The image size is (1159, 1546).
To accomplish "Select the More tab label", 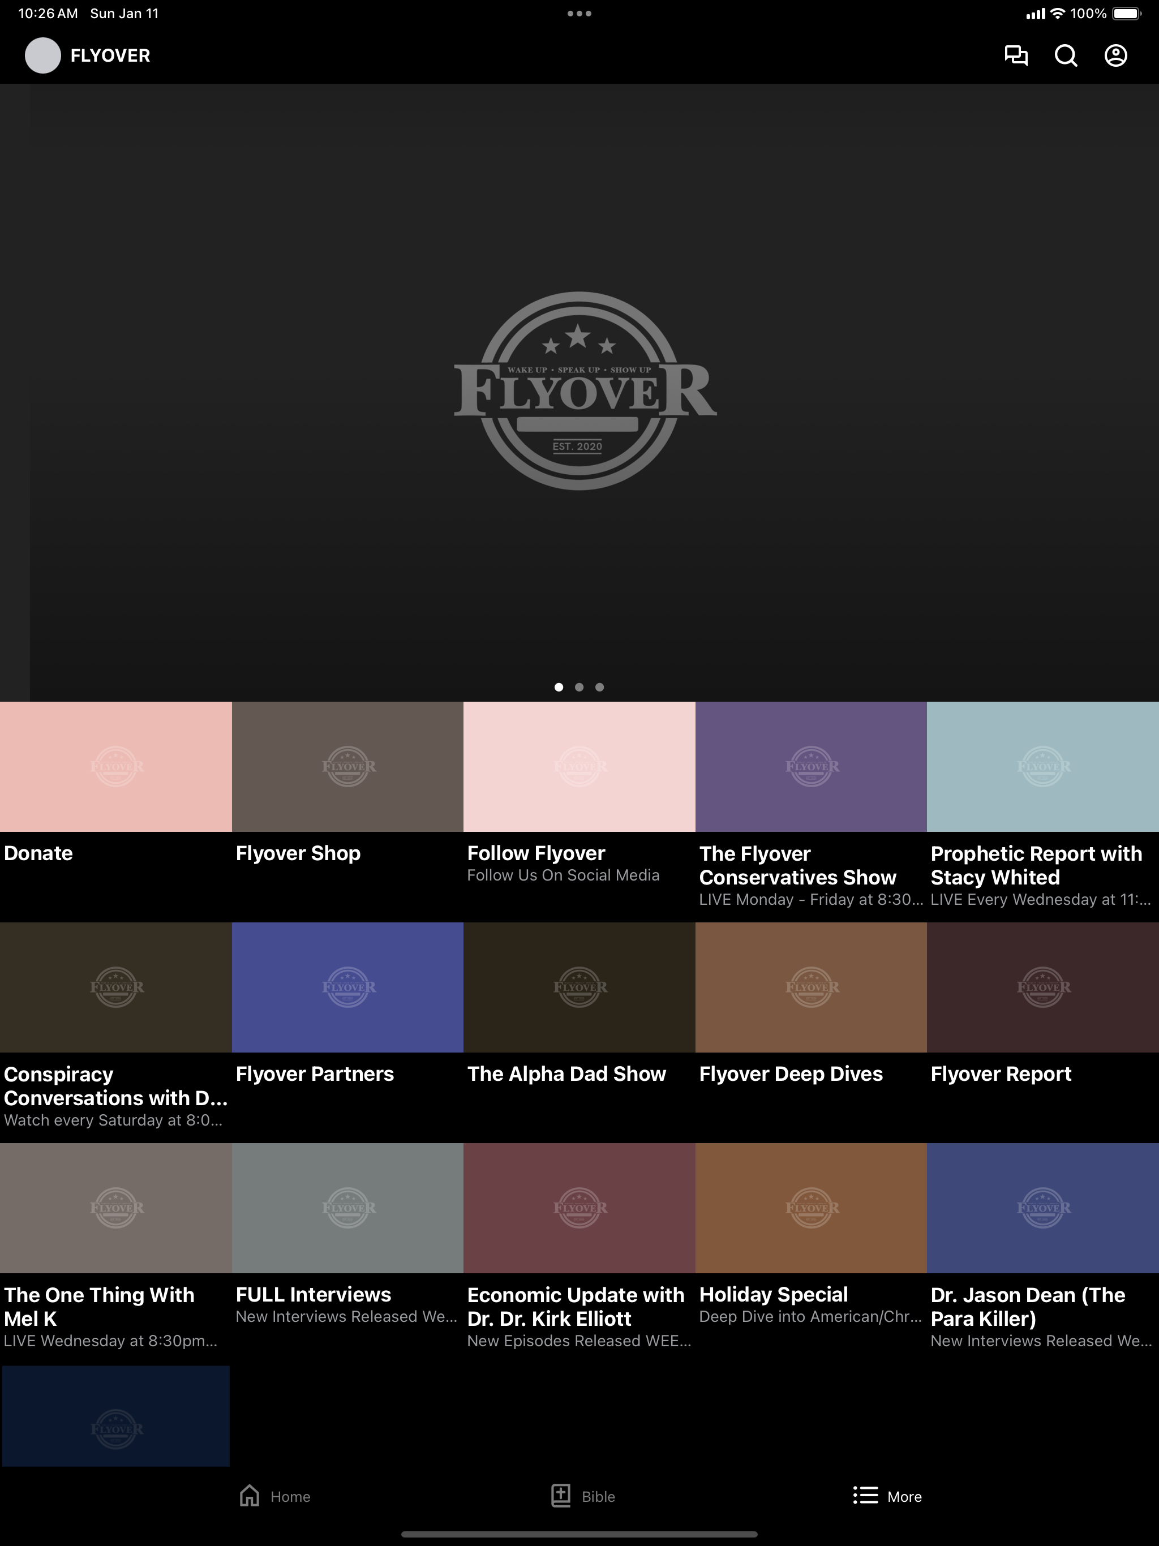I will (904, 1496).
